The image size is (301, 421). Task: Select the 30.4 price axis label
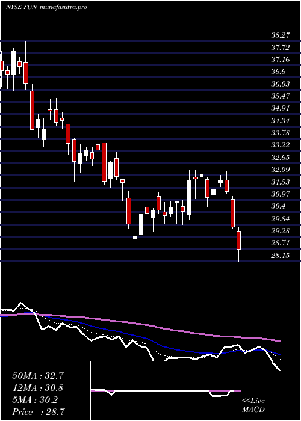pyautogui.click(x=278, y=206)
